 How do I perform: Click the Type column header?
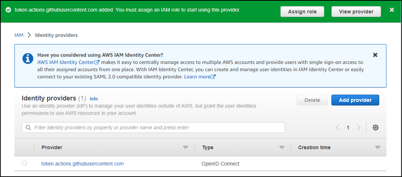[208, 148]
